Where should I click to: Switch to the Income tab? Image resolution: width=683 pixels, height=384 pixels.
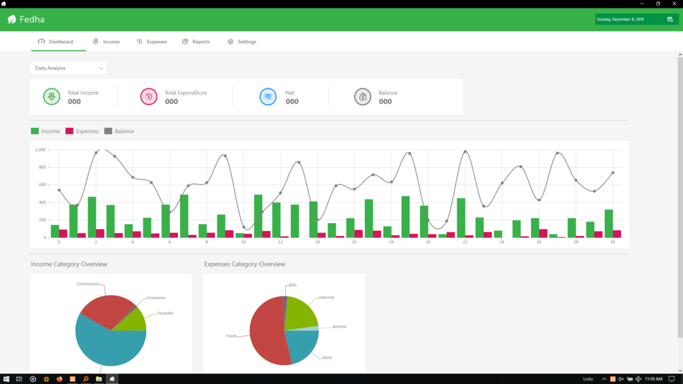pyautogui.click(x=106, y=41)
